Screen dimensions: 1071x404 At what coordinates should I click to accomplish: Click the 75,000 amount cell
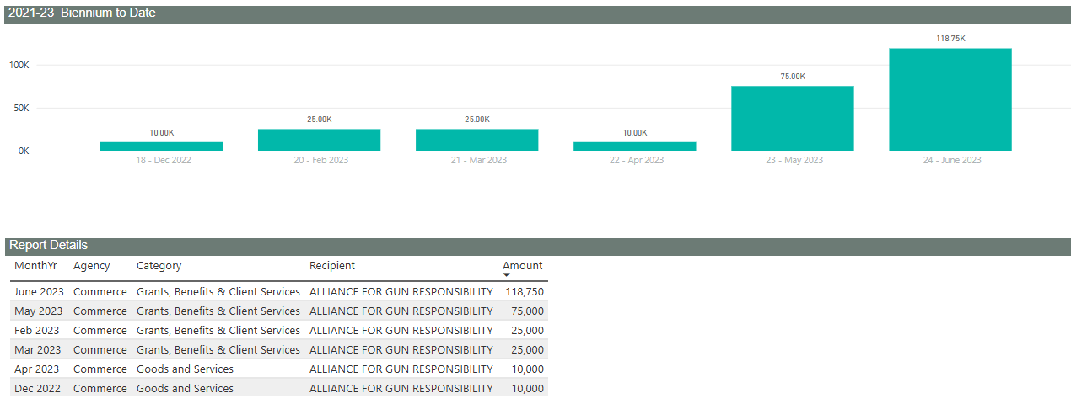pos(528,311)
